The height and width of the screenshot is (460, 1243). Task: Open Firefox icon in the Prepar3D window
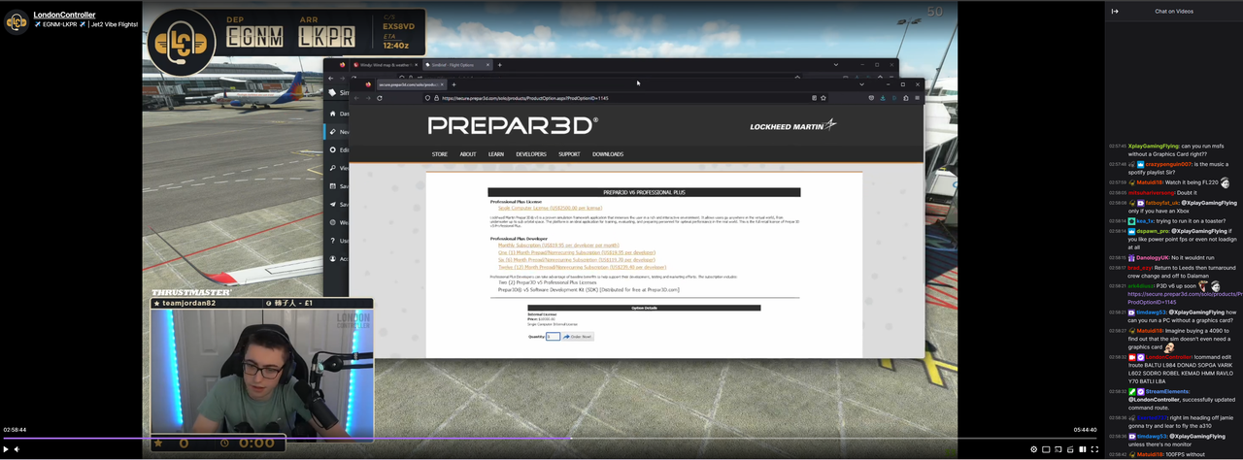[368, 84]
